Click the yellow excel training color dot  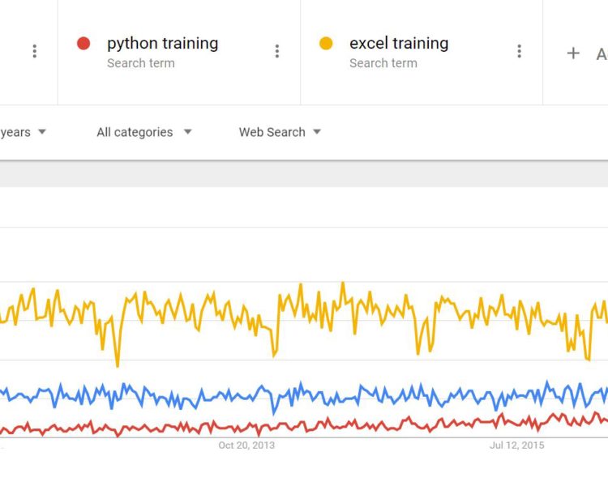coord(326,44)
